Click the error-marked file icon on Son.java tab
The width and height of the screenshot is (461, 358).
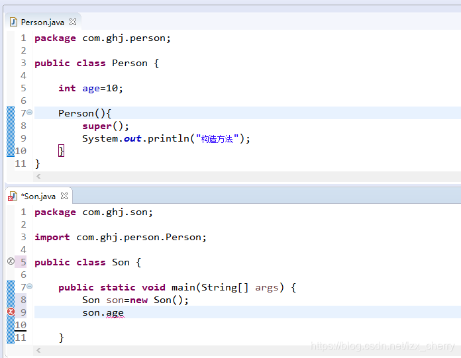point(13,196)
